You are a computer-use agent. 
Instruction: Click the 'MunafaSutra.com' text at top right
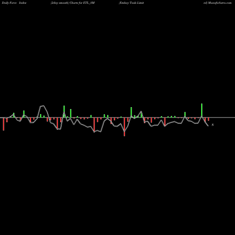coord(220,3)
